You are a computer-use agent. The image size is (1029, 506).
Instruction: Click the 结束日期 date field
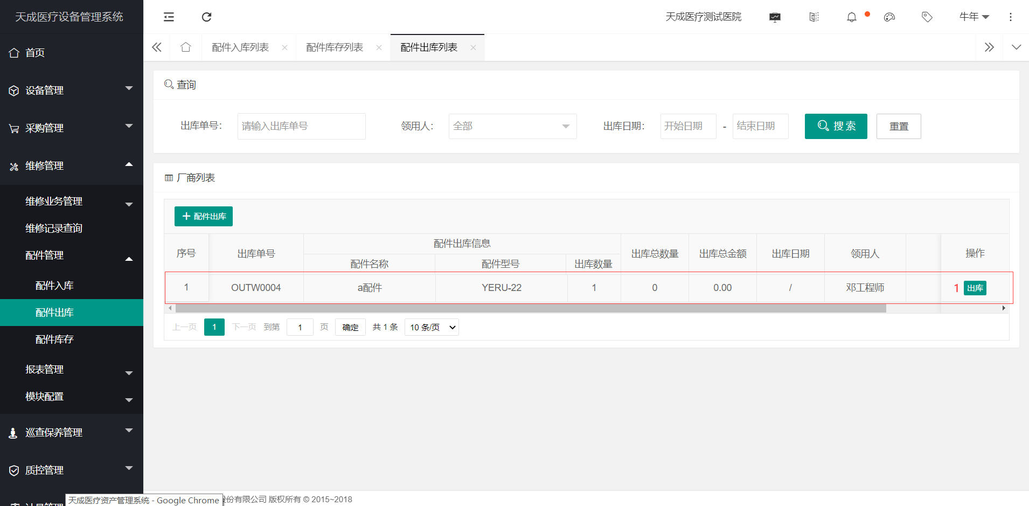(x=760, y=126)
